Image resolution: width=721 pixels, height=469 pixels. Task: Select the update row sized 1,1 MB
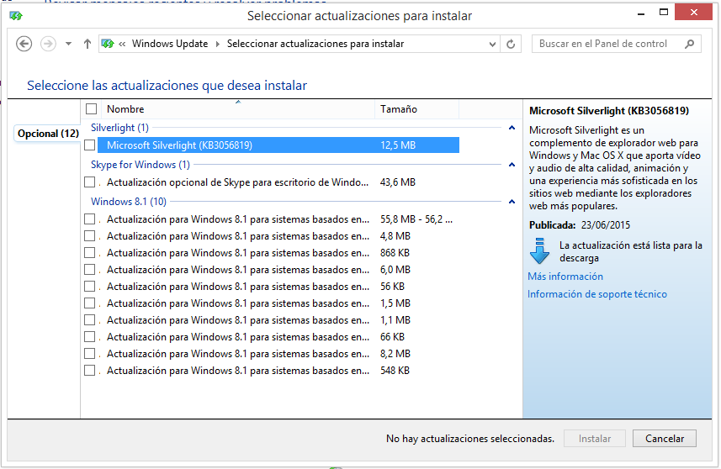tap(278, 320)
